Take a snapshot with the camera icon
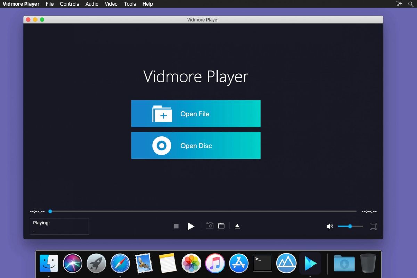This screenshot has width=417, height=278. click(x=210, y=226)
